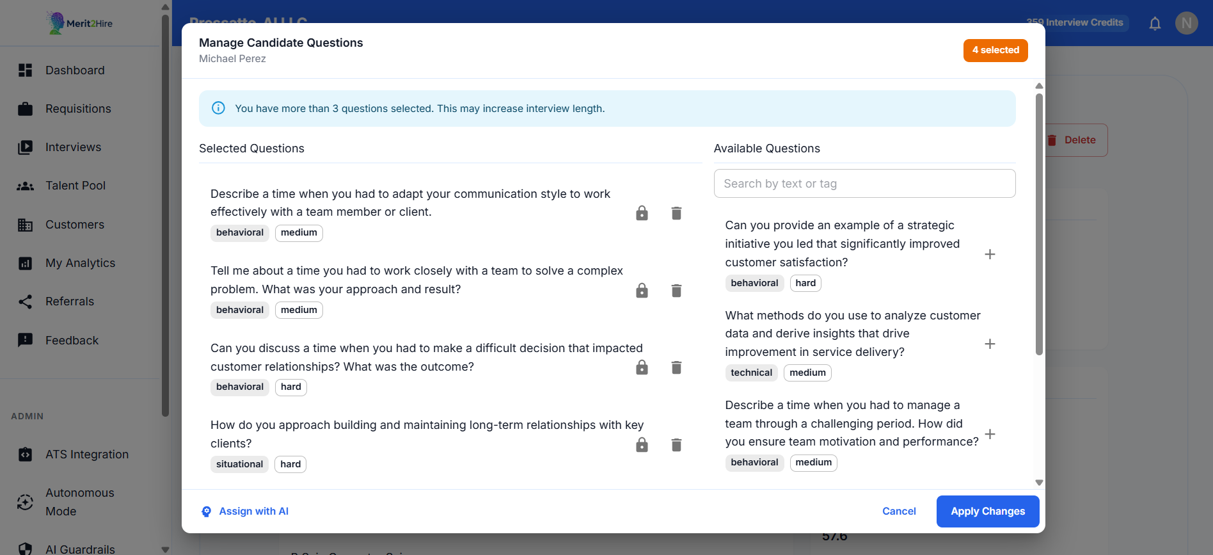The image size is (1213, 555).
Task: Click the Feedback chat icon
Action: (x=25, y=340)
